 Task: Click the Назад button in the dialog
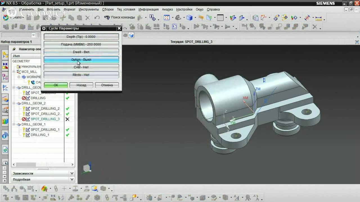[x=81, y=85]
